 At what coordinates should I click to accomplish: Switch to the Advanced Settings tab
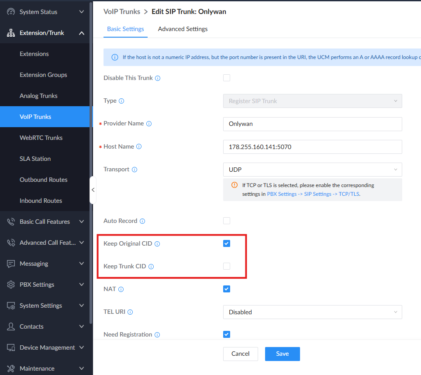coord(183,29)
